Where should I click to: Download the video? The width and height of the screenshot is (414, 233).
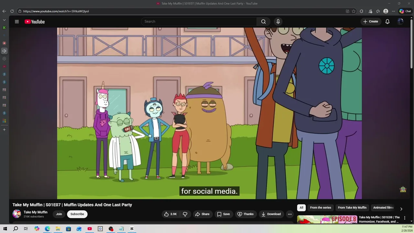[x=271, y=214]
